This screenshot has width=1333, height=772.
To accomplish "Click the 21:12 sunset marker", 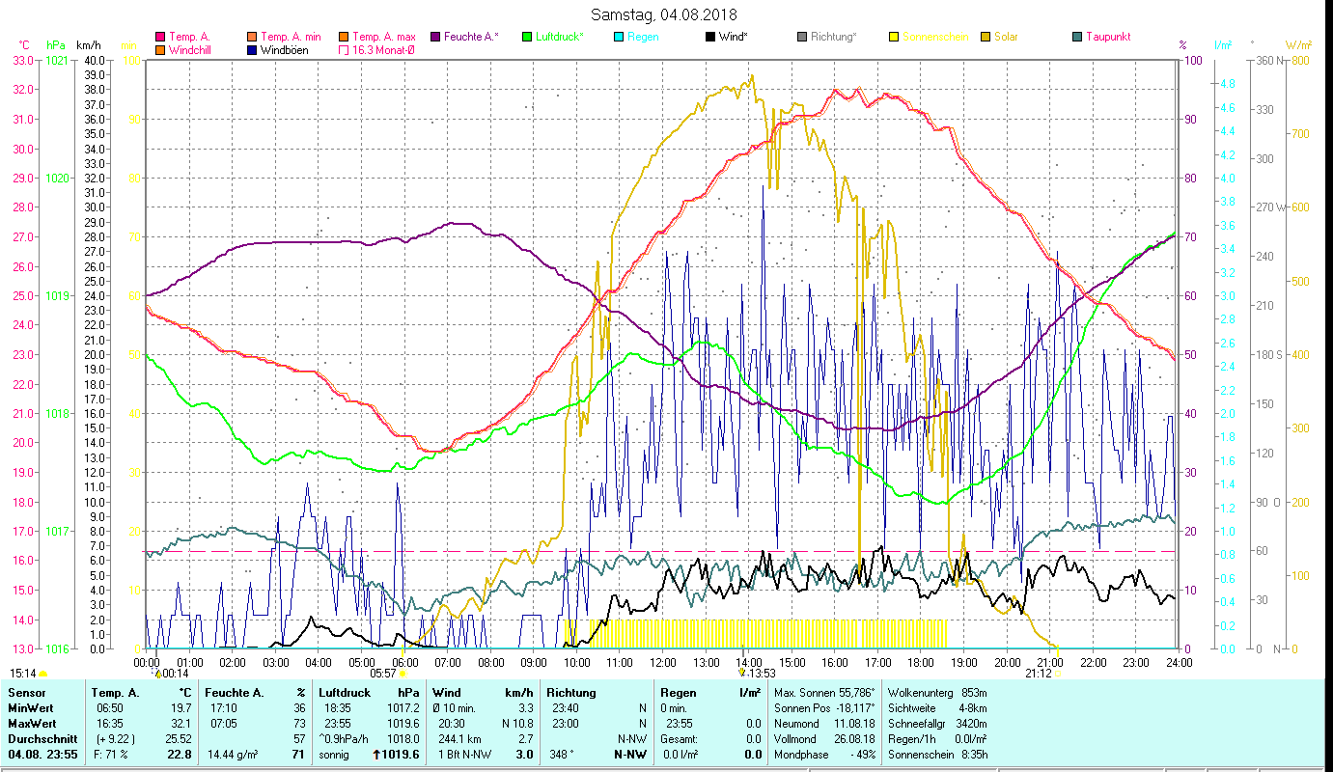I will point(1039,674).
